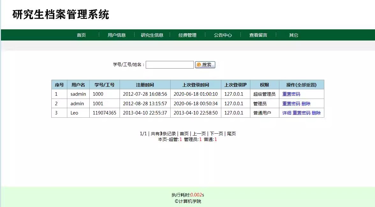Click the 学号/工号 column header

[x=105, y=85]
